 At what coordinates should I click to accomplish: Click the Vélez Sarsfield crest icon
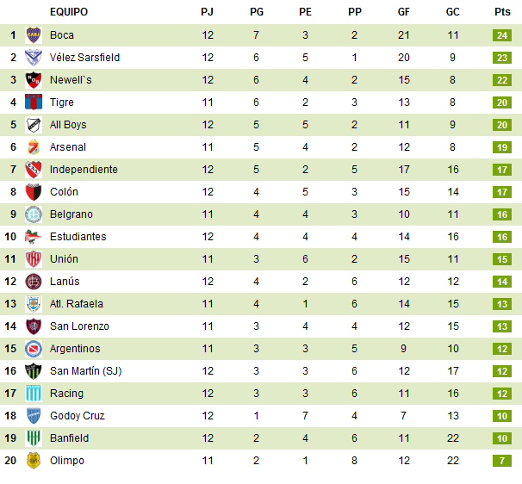(34, 58)
